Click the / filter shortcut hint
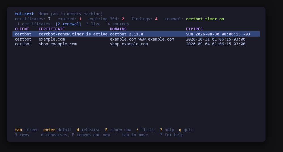Image resolution: width=283 pixels, height=152 pixels. click(146, 130)
